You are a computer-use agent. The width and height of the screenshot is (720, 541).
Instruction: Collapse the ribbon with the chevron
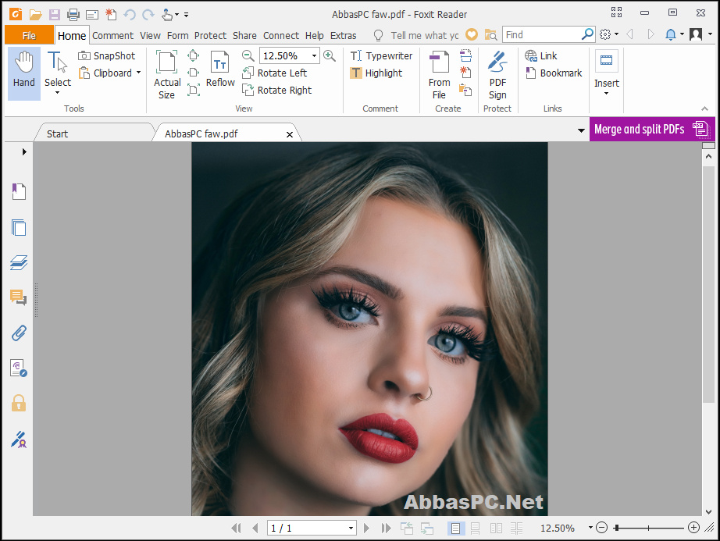(x=705, y=109)
